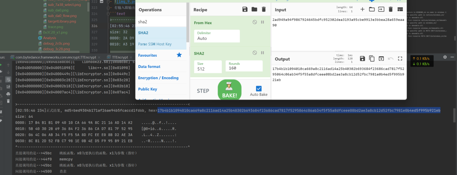Image resolution: width=457 pixels, height=175 pixels.
Task: Hide the run tool window
Action: [x=453, y=57]
